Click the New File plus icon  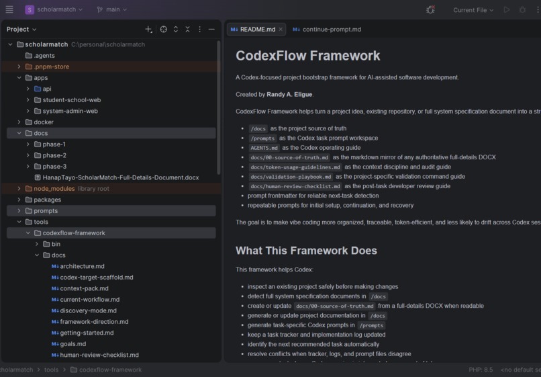(148, 30)
